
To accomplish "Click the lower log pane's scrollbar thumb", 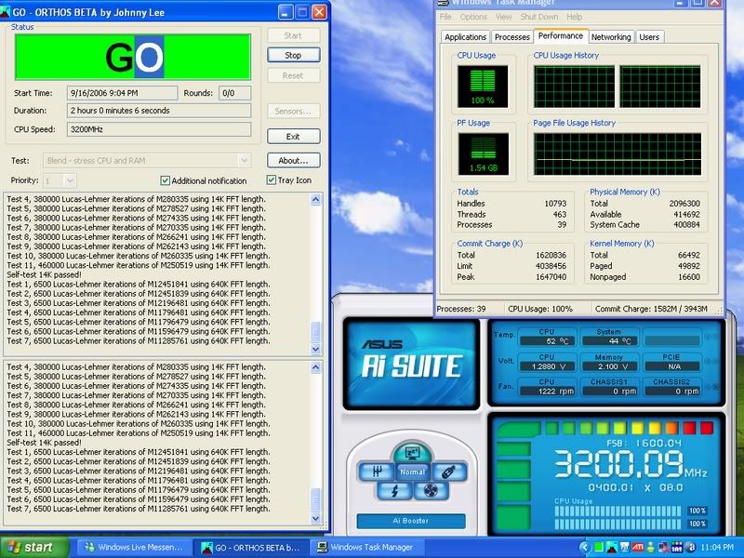I will click(316, 499).
